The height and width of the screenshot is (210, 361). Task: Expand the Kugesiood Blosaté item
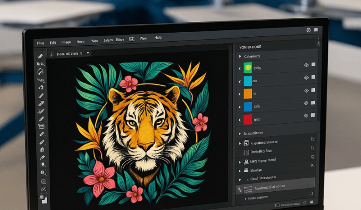click(x=240, y=143)
